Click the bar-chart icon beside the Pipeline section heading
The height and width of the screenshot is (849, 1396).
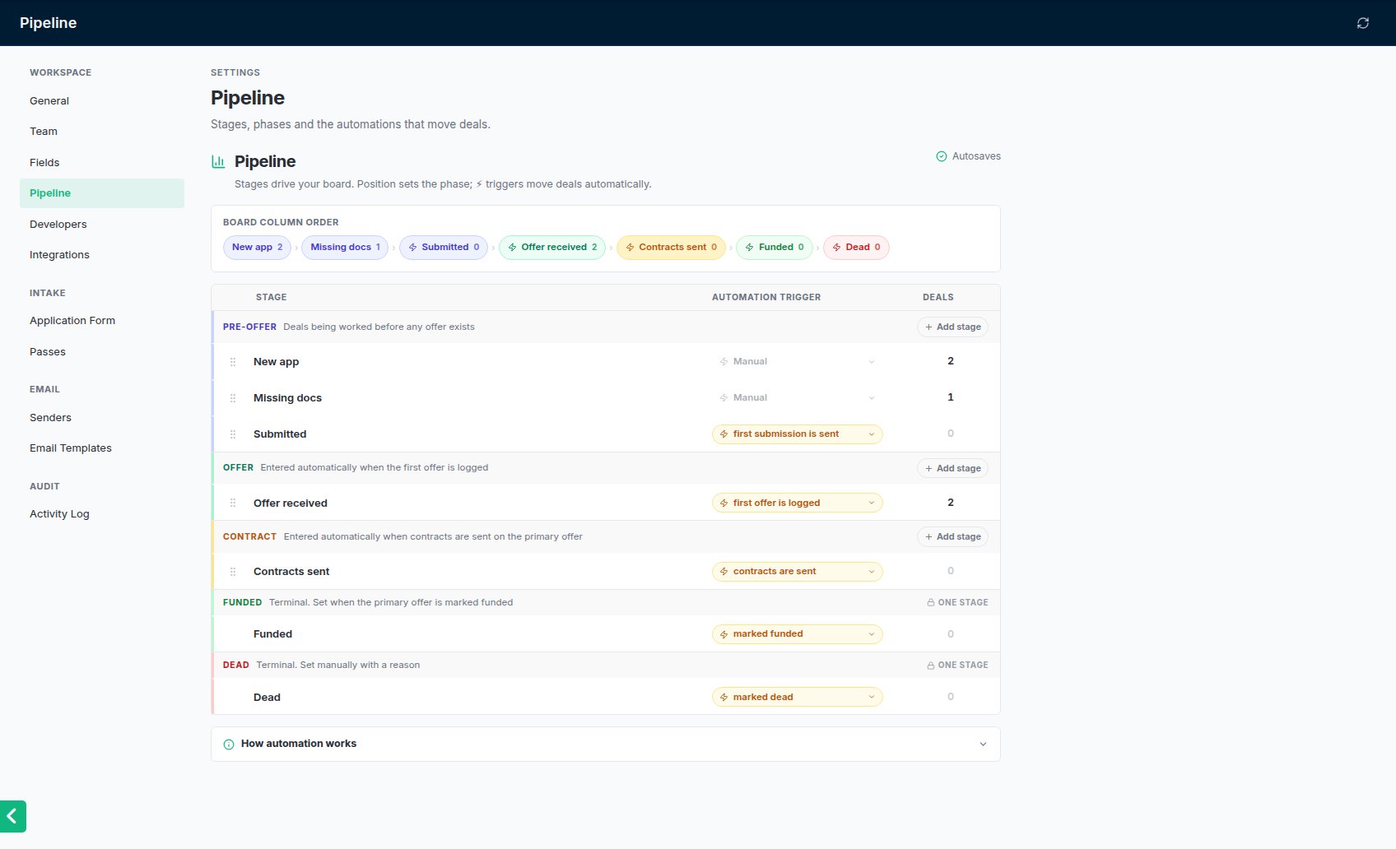point(218,161)
